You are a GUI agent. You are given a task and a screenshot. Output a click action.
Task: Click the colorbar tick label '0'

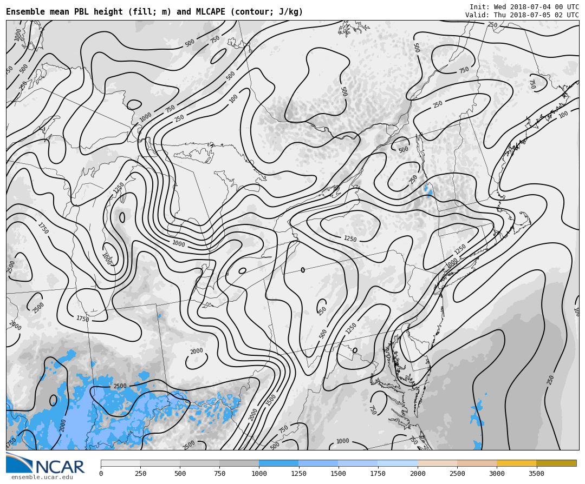point(101,474)
